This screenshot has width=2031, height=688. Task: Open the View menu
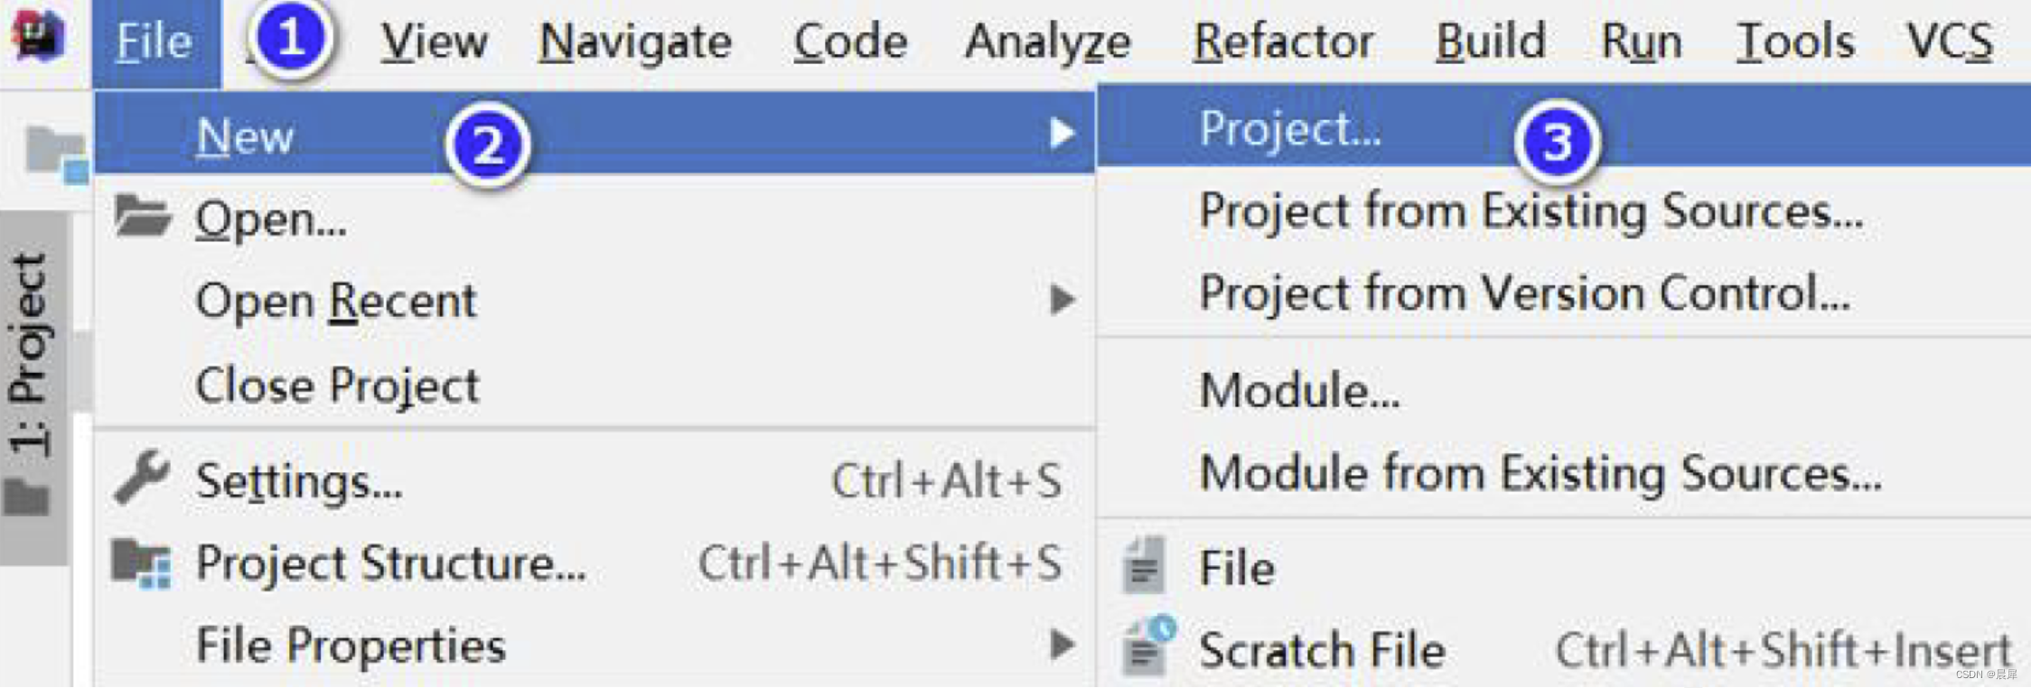(x=434, y=42)
